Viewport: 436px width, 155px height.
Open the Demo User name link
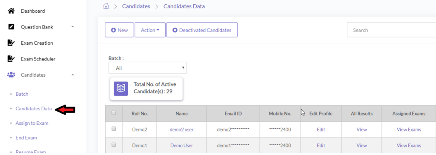[x=181, y=145]
